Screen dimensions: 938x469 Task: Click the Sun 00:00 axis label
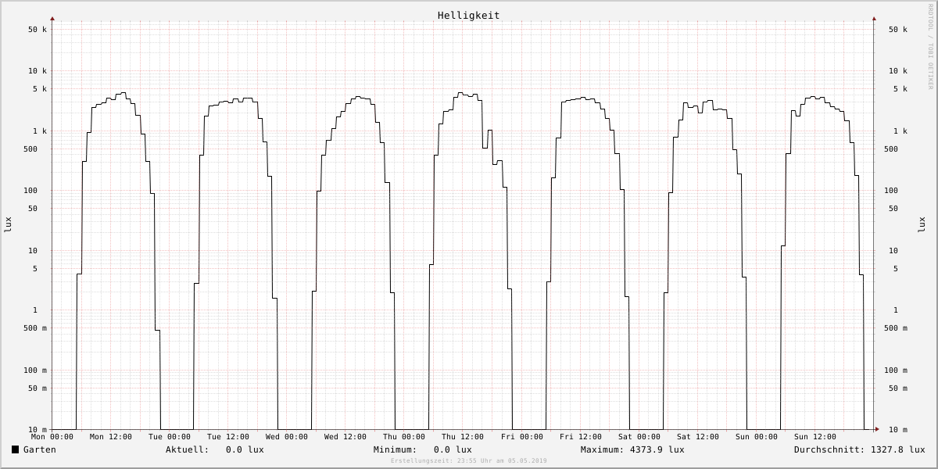(757, 437)
